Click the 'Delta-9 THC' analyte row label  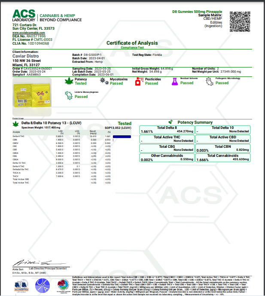[x=18, y=166]
